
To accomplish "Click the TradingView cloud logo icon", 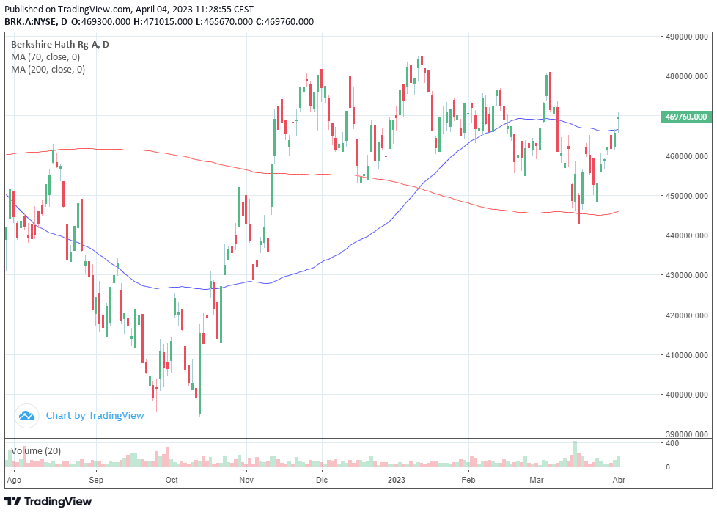I will [26, 416].
